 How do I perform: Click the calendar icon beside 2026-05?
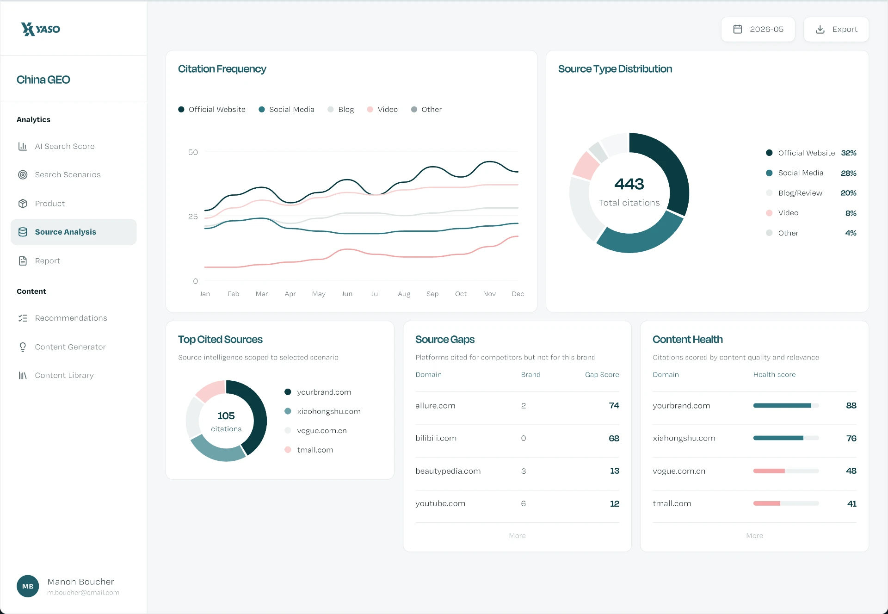pos(738,29)
